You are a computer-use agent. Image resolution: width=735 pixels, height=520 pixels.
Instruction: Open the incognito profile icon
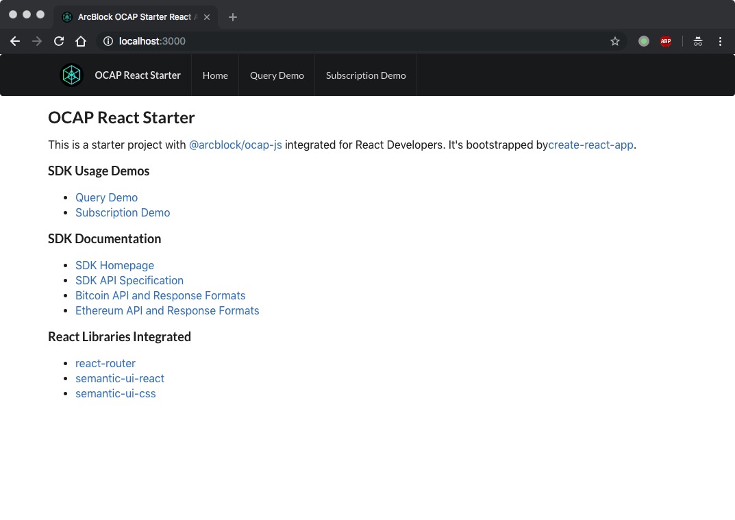pos(698,41)
